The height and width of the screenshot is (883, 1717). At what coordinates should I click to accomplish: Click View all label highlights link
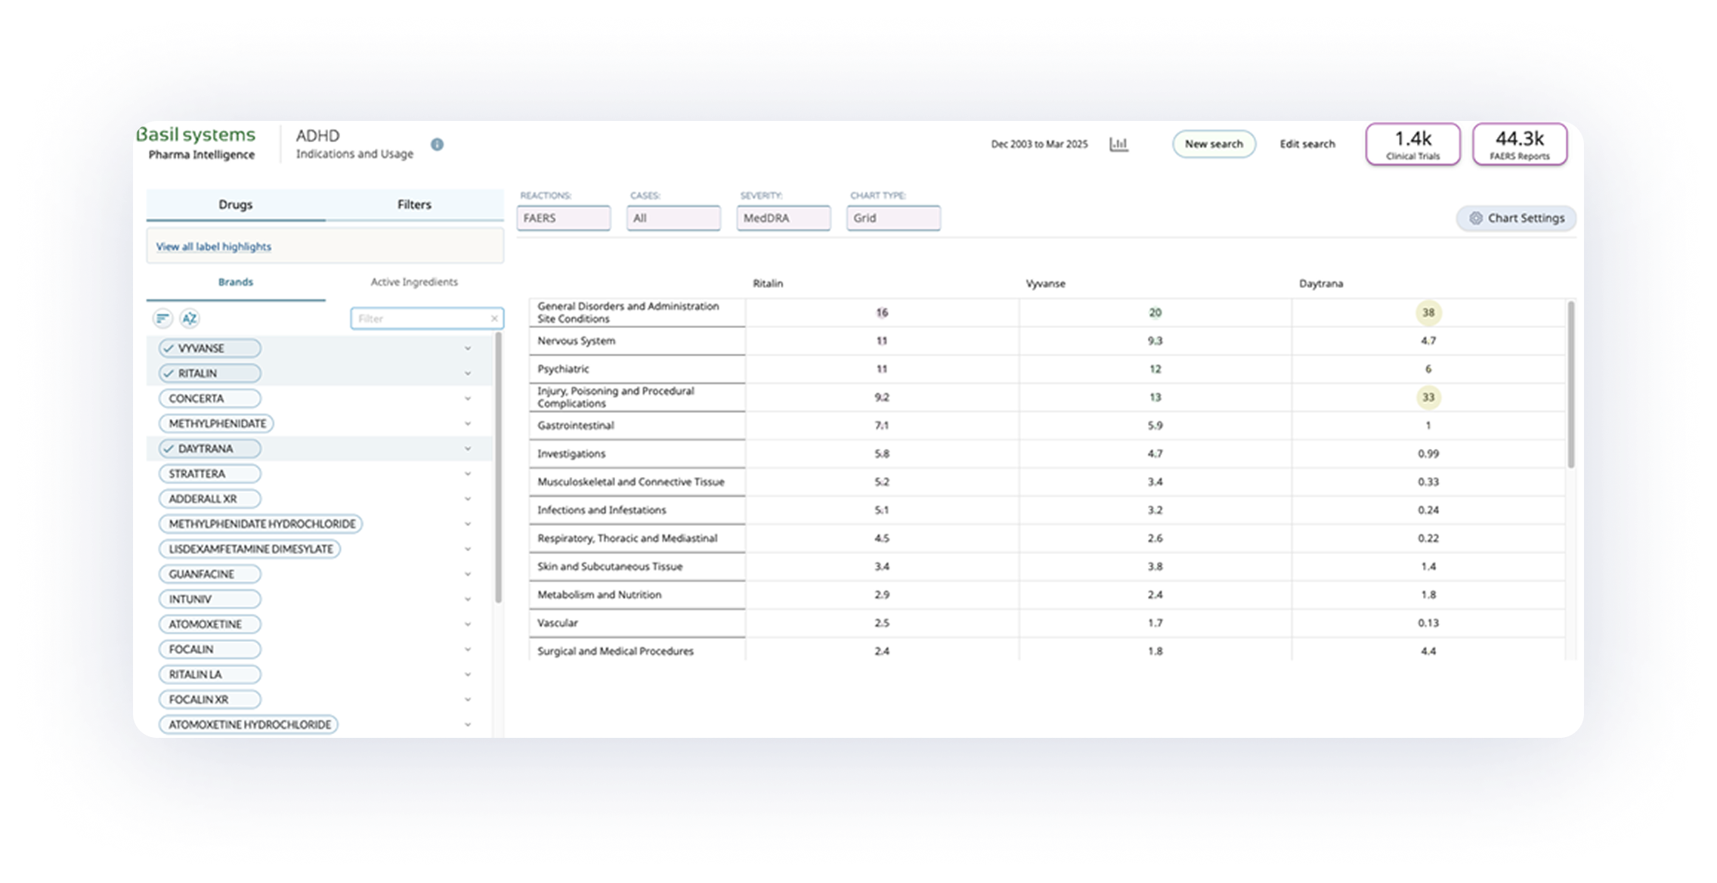pos(214,247)
